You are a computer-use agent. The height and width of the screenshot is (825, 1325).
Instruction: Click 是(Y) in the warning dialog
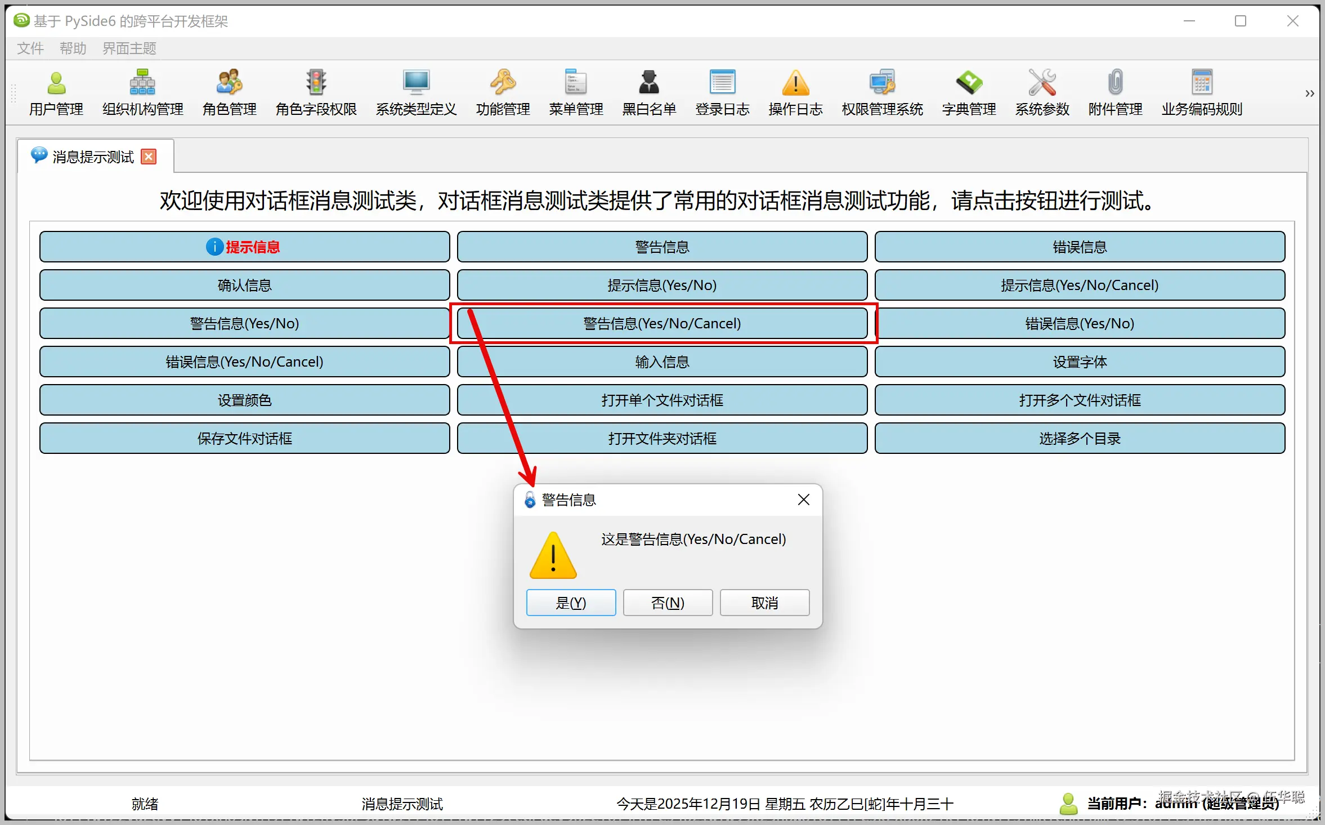tap(571, 603)
